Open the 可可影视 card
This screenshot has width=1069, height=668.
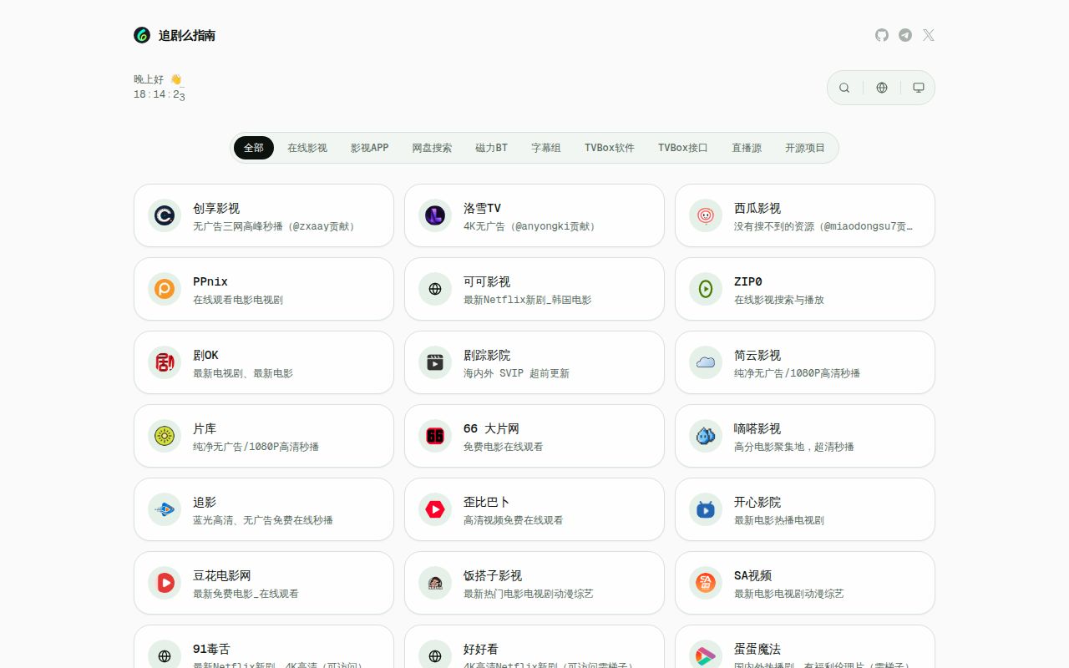tap(534, 289)
